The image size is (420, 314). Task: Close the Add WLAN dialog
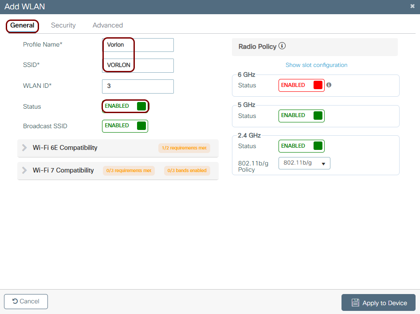[x=412, y=6]
